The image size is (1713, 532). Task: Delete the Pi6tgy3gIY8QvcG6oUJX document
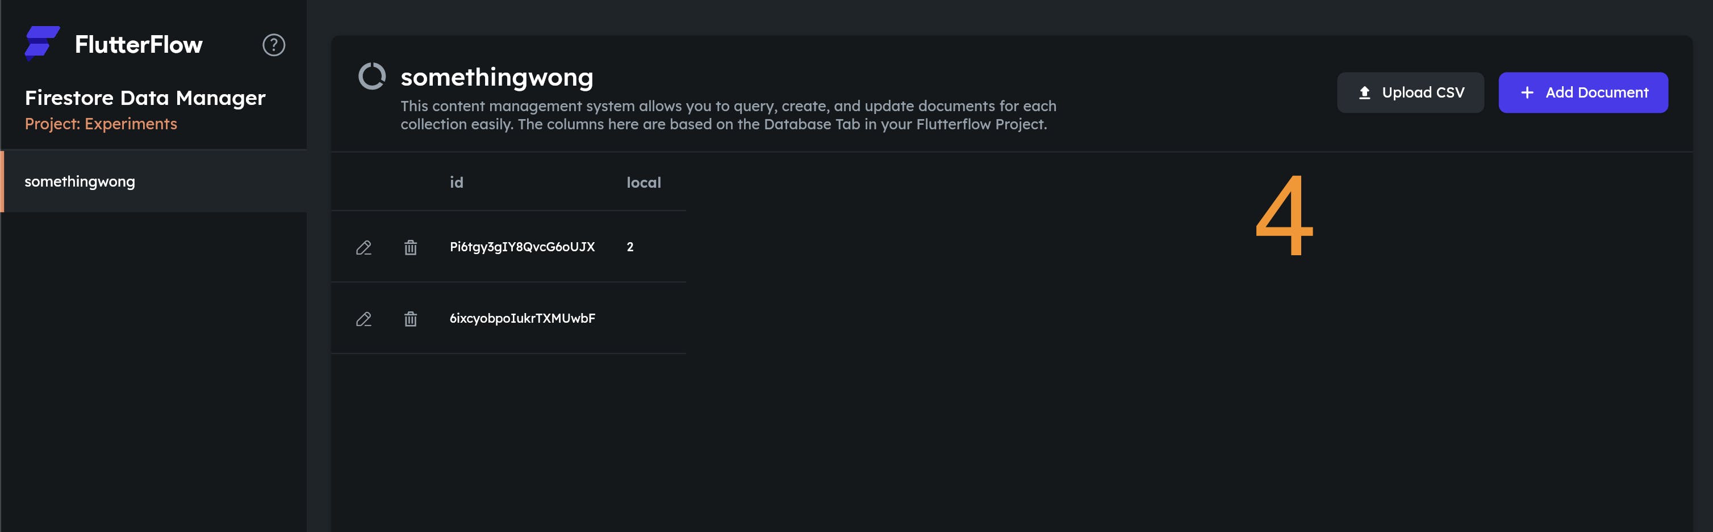[x=410, y=248]
